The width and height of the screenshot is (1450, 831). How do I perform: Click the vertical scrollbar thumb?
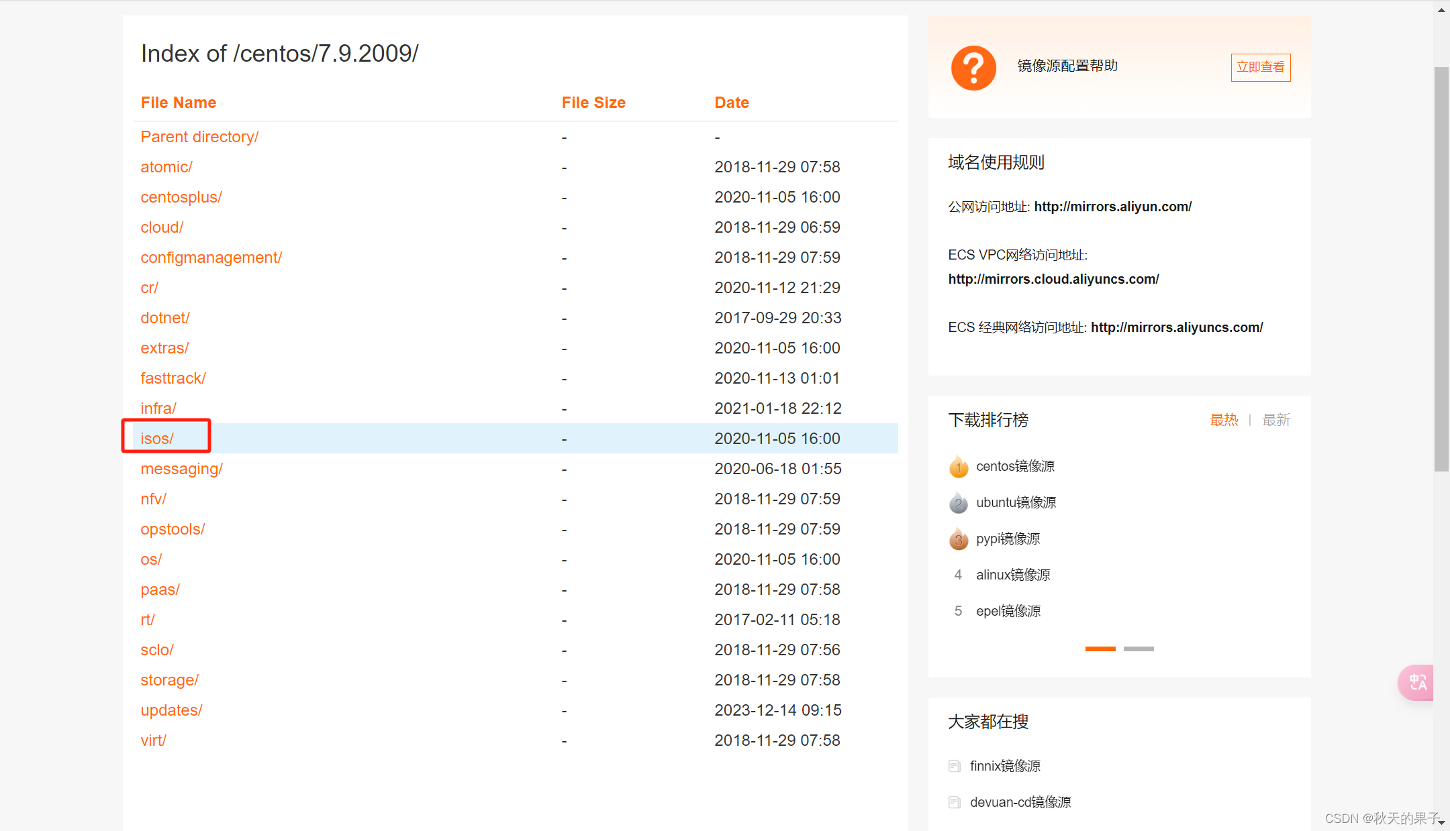click(1441, 268)
